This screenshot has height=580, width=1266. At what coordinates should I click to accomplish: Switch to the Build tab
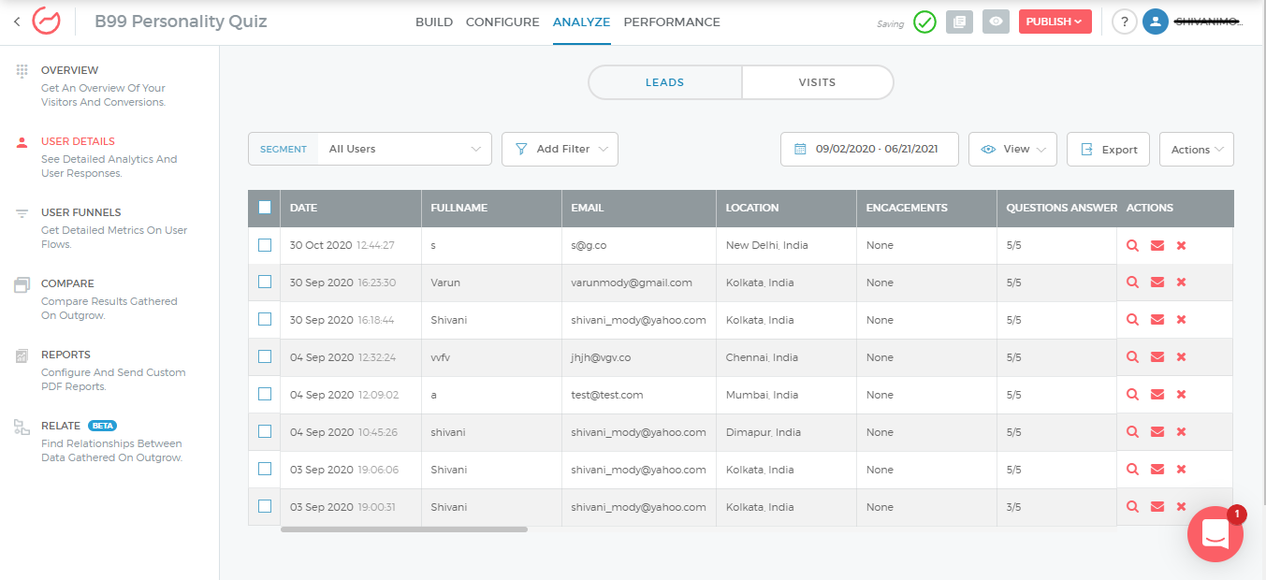coord(434,22)
